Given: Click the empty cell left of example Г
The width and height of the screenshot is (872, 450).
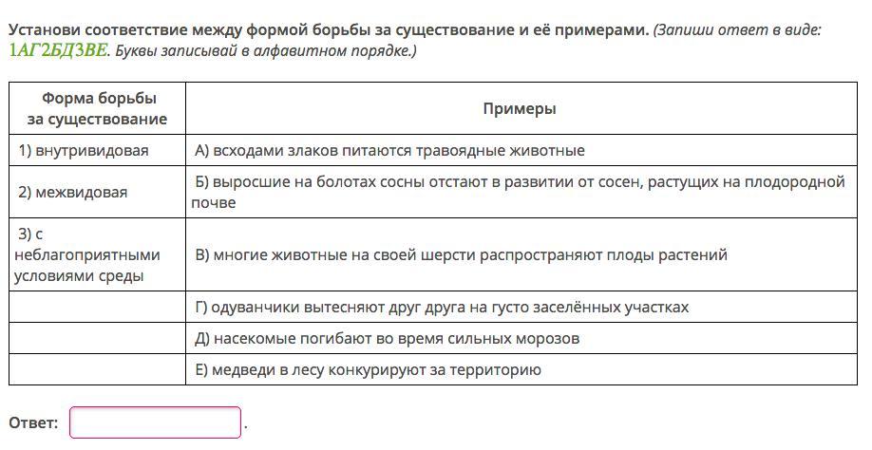Looking at the screenshot, I should (97, 307).
